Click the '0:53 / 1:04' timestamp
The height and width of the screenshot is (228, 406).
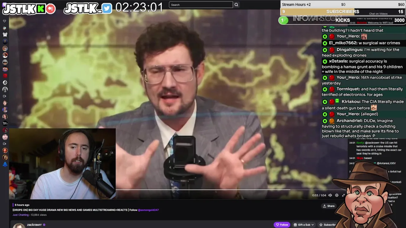(319, 195)
